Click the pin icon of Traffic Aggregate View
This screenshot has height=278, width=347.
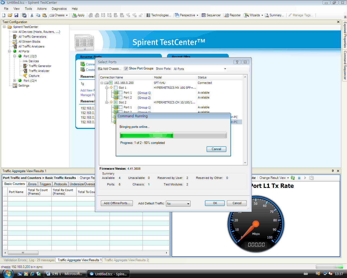click(x=333, y=171)
